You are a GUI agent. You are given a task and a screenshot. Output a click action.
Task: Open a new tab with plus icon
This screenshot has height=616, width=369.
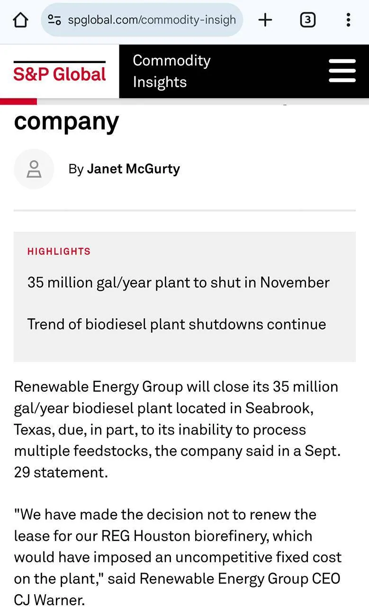pos(265,20)
